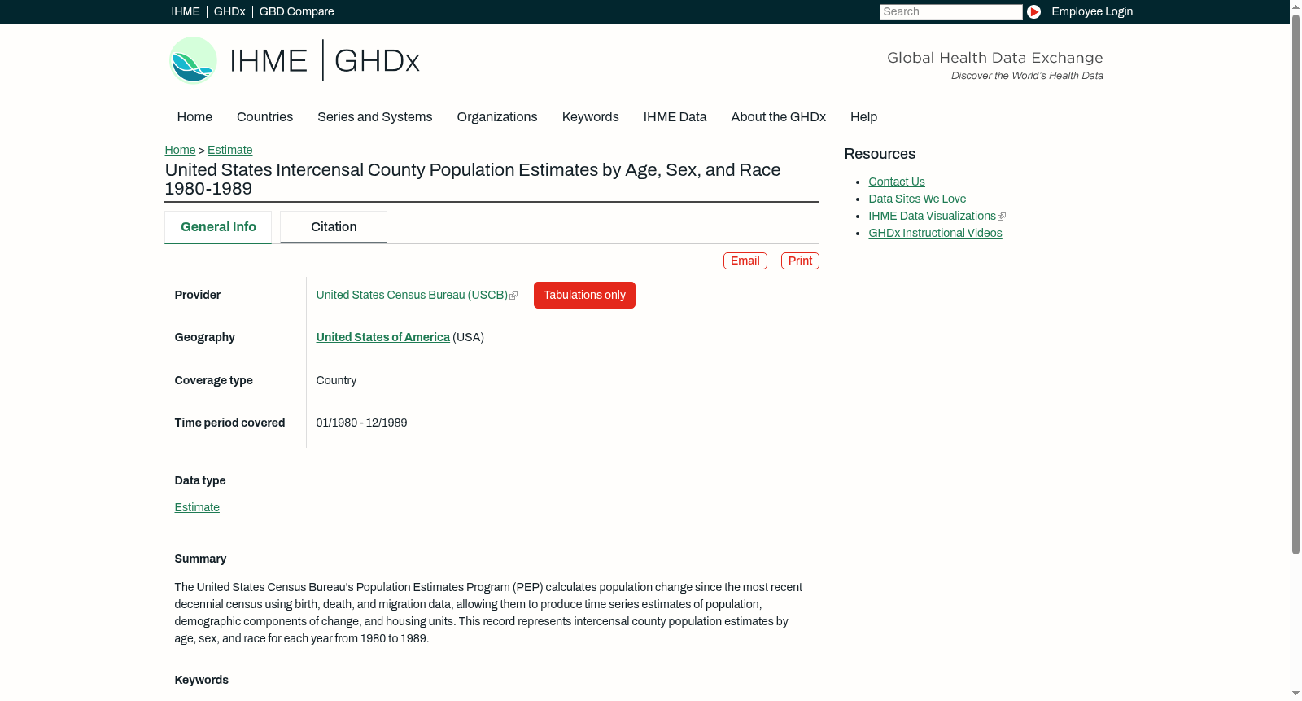This screenshot has width=1302, height=701.
Task: Open United States of America geography link
Action: [x=382, y=337]
